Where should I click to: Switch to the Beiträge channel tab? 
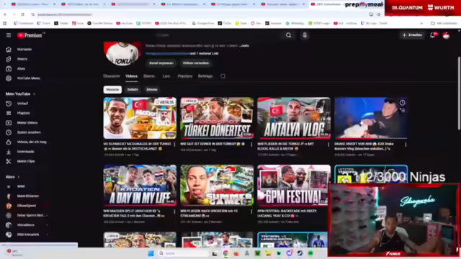pyautogui.click(x=205, y=76)
